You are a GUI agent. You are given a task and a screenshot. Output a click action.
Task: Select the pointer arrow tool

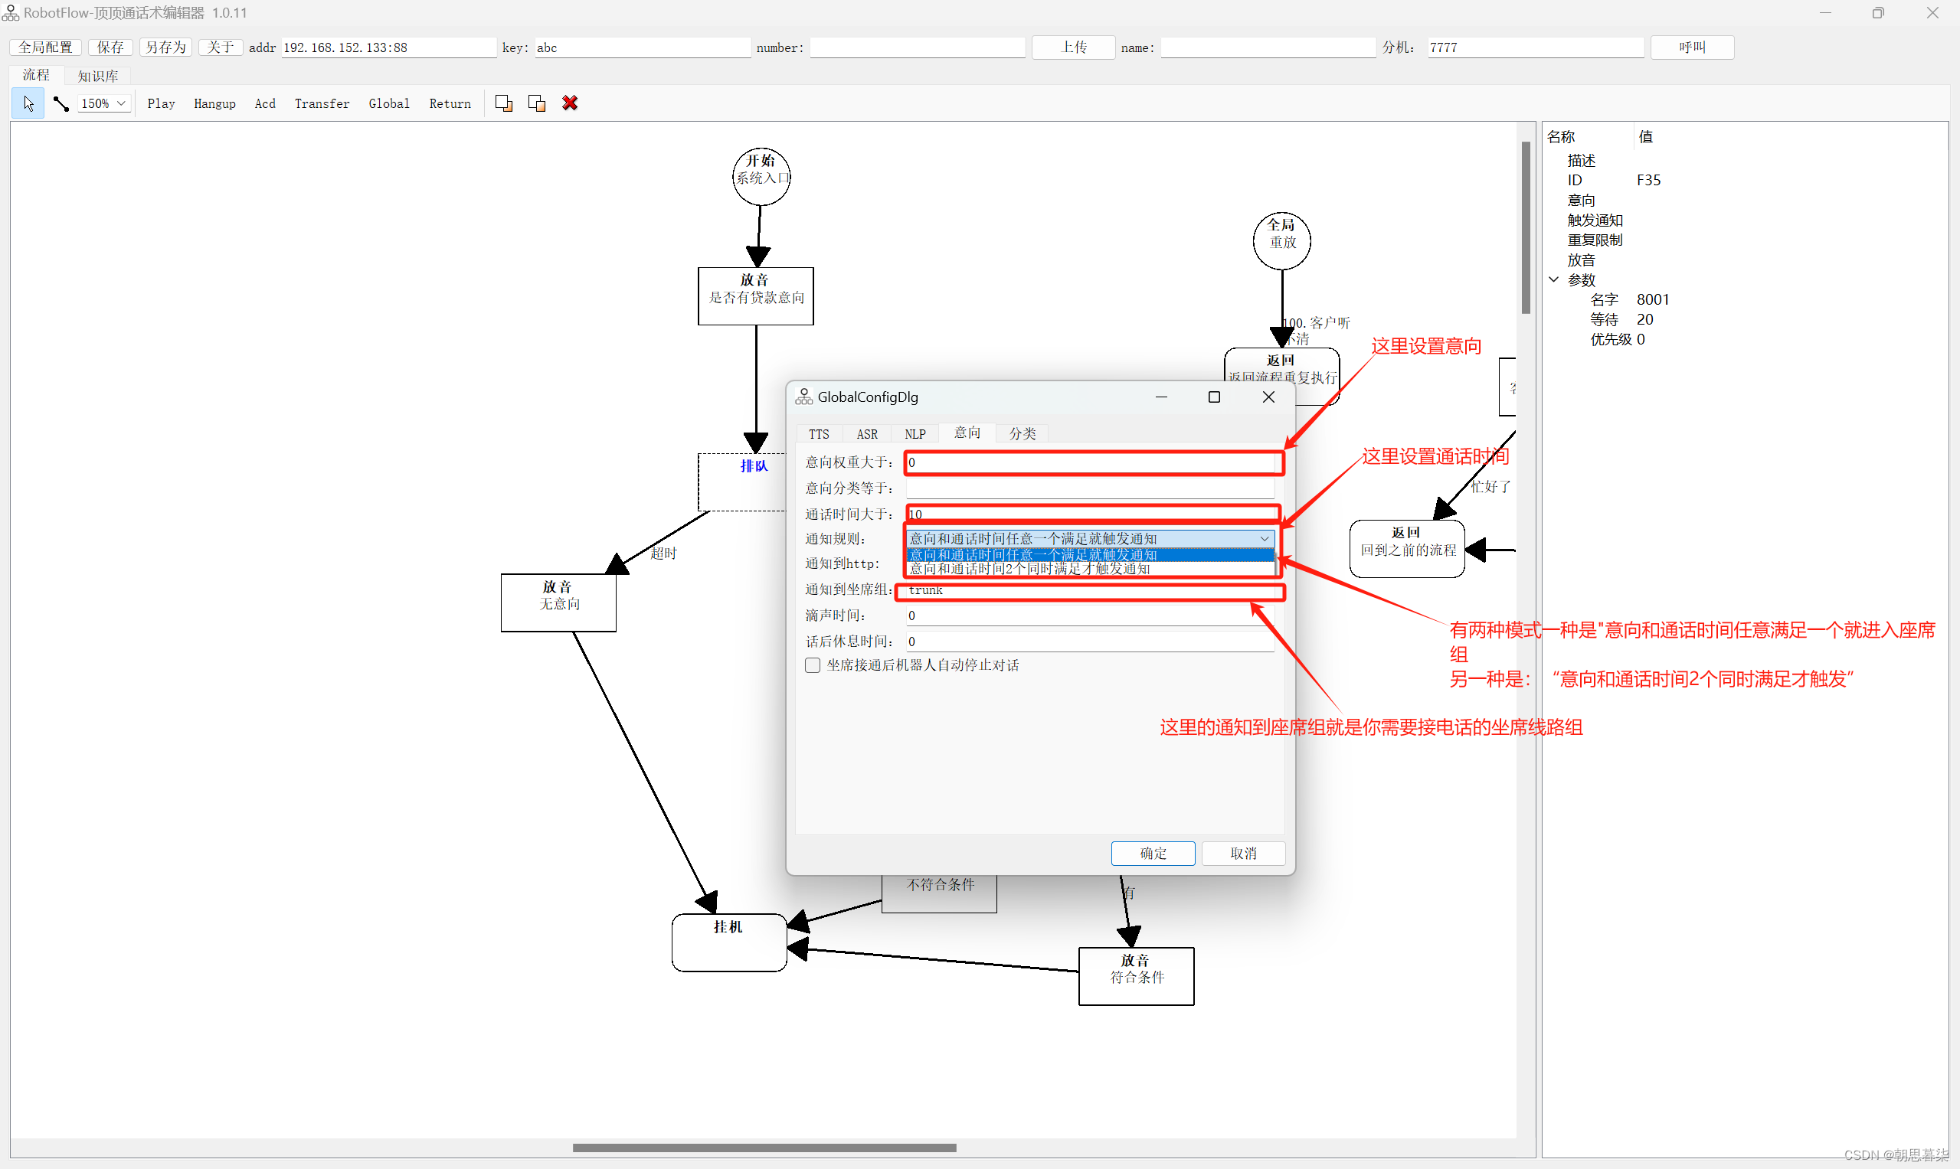[x=28, y=103]
